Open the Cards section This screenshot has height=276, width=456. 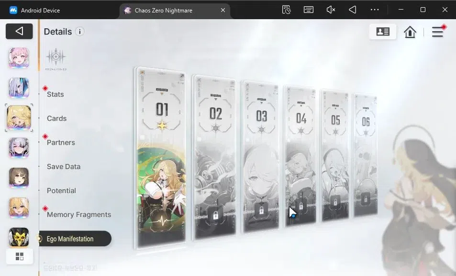[x=57, y=118]
